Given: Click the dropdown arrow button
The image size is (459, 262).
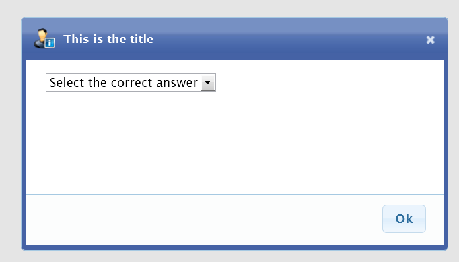Looking at the screenshot, I should tap(208, 83).
